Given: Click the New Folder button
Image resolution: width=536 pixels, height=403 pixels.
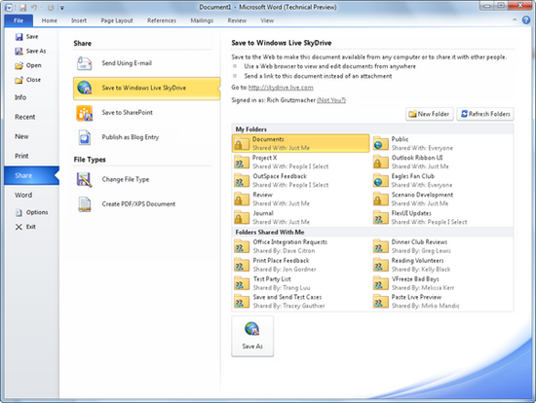Looking at the screenshot, I should [430, 114].
